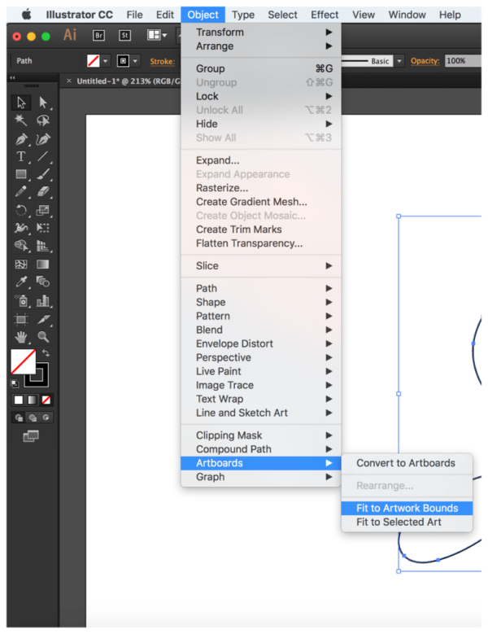This screenshot has height=634, width=488.
Task: Select the Hand tool
Action: tap(21, 337)
